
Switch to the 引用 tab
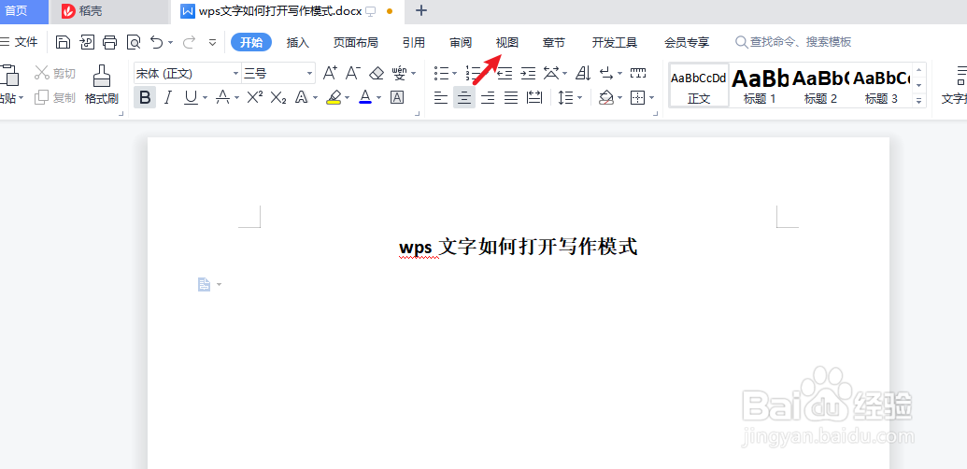(x=414, y=43)
